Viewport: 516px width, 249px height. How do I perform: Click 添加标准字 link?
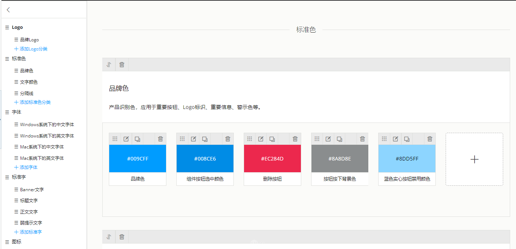point(28,232)
